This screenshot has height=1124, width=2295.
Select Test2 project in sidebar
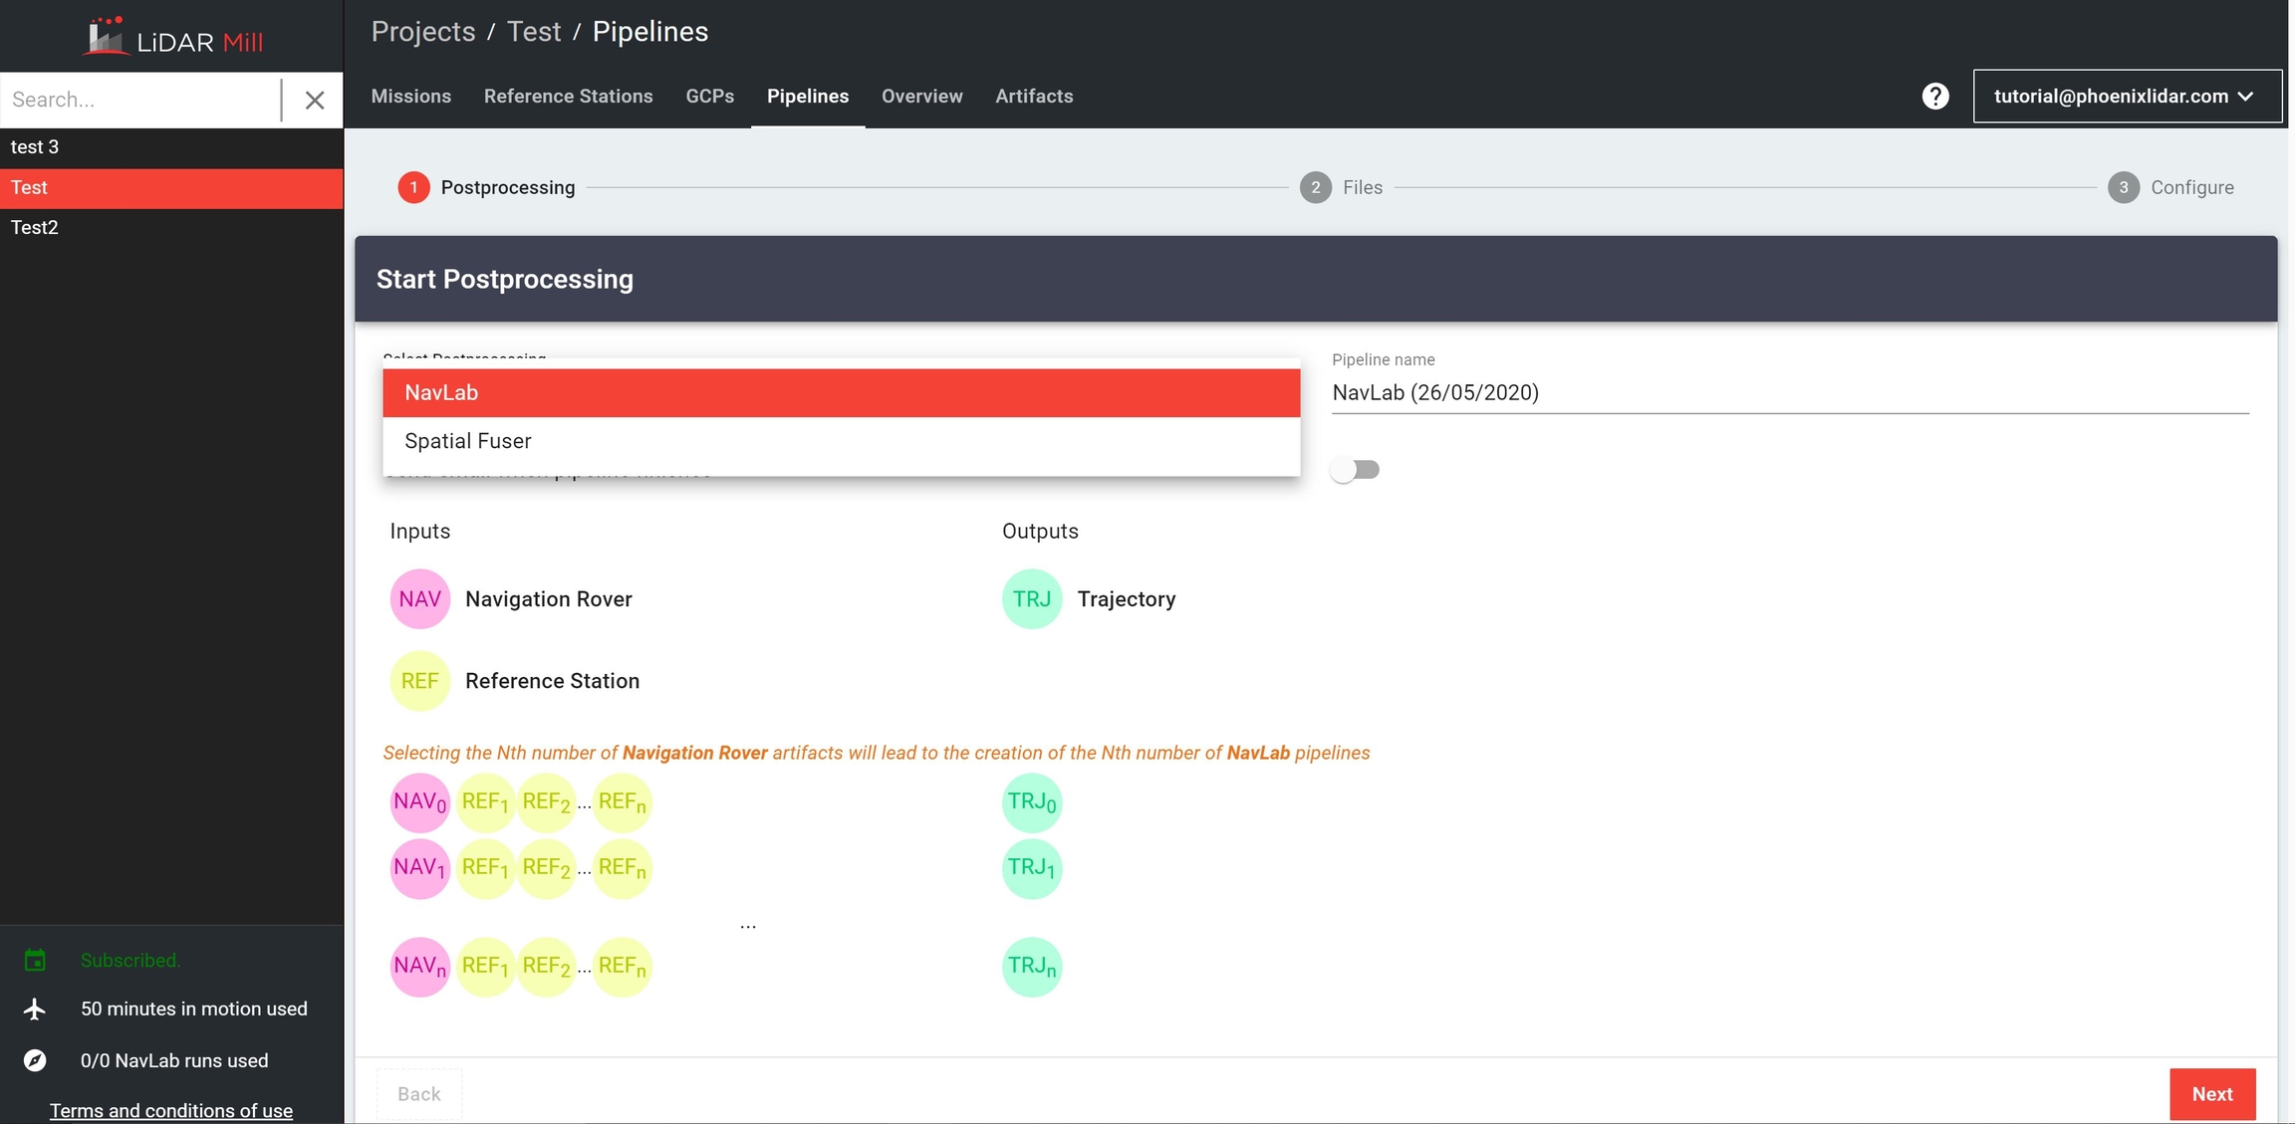click(35, 228)
